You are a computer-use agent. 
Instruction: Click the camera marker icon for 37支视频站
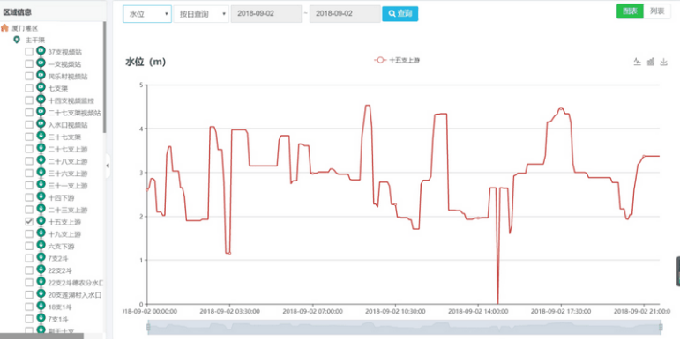pyautogui.click(x=41, y=51)
